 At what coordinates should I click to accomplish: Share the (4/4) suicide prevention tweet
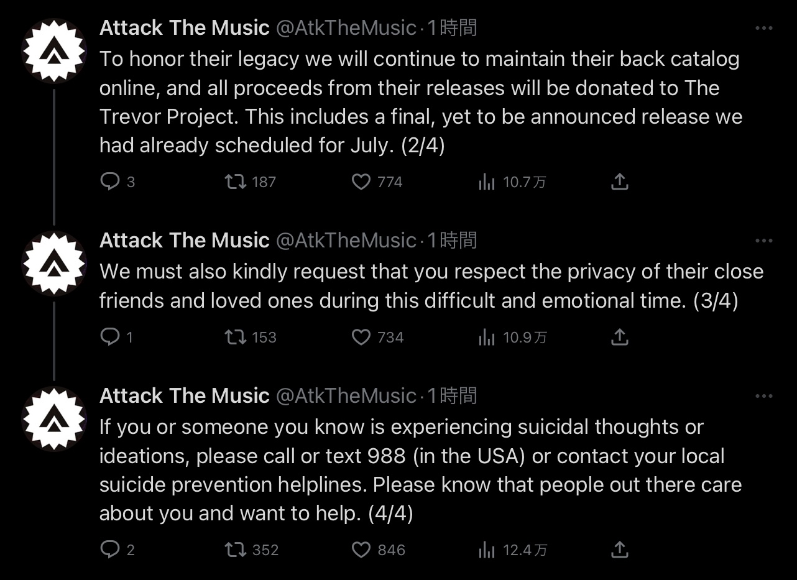(x=620, y=550)
